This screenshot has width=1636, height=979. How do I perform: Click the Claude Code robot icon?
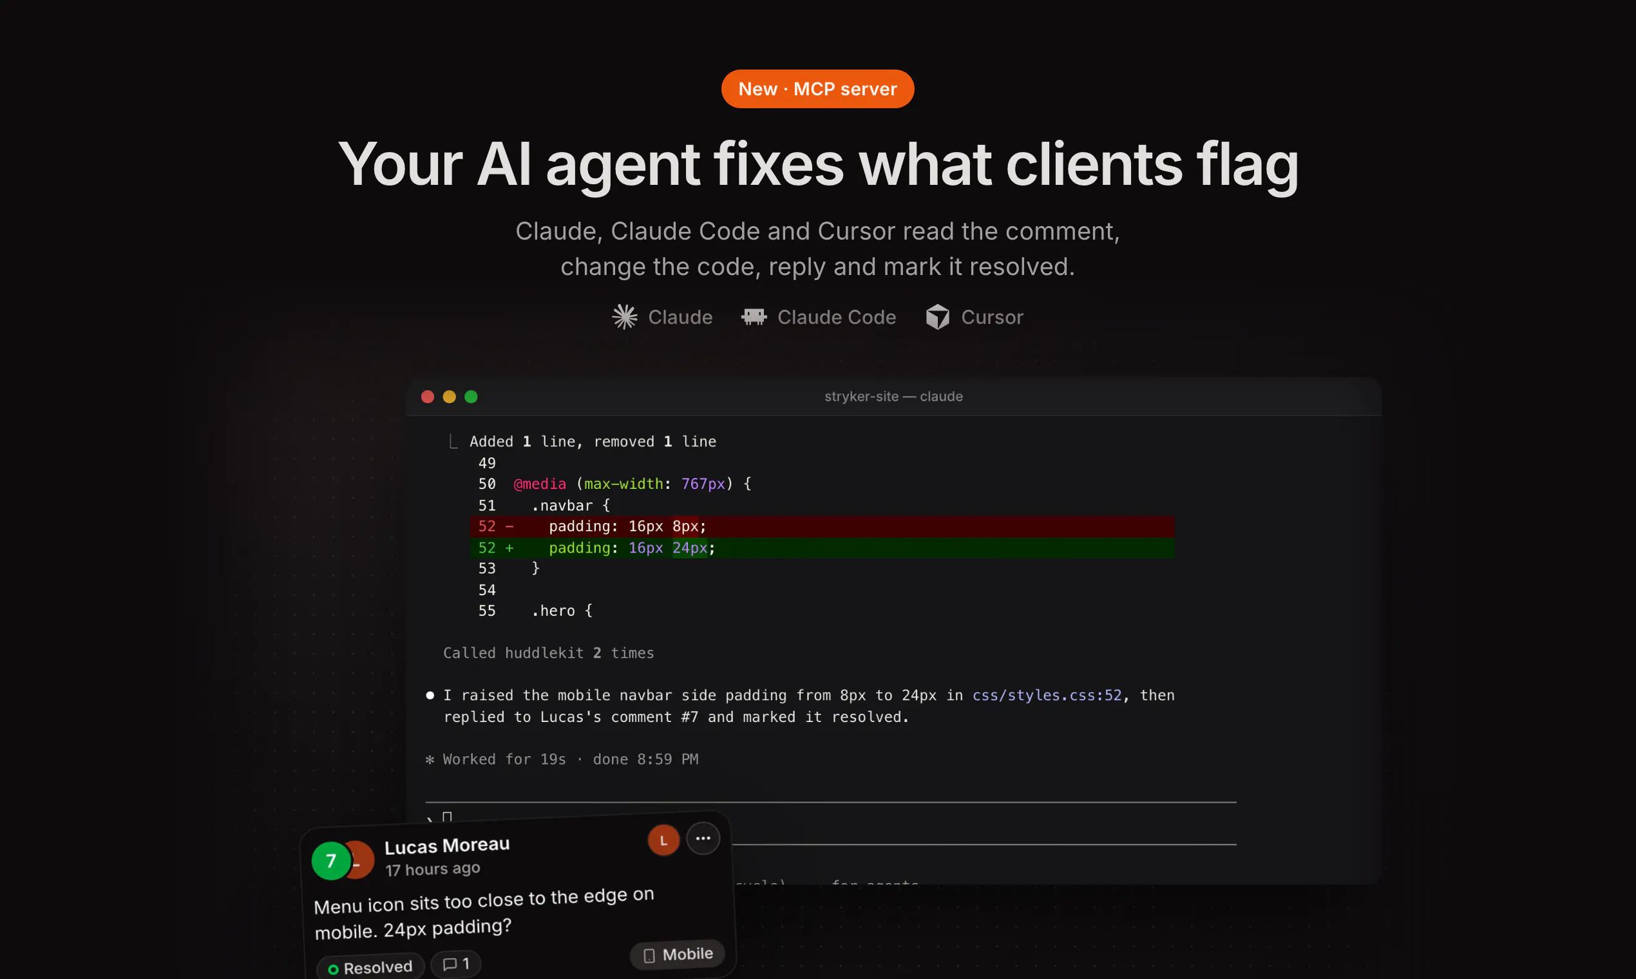(x=754, y=317)
